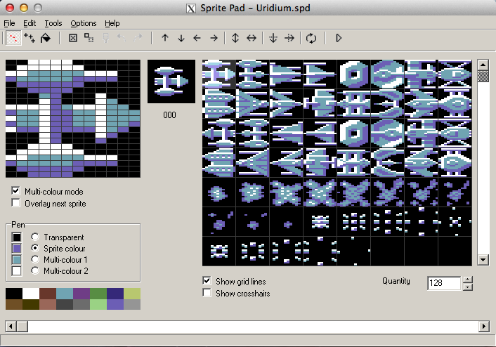Click the copy sprite icon
Viewport: 496px width, 347px height.
(x=89, y=38)
